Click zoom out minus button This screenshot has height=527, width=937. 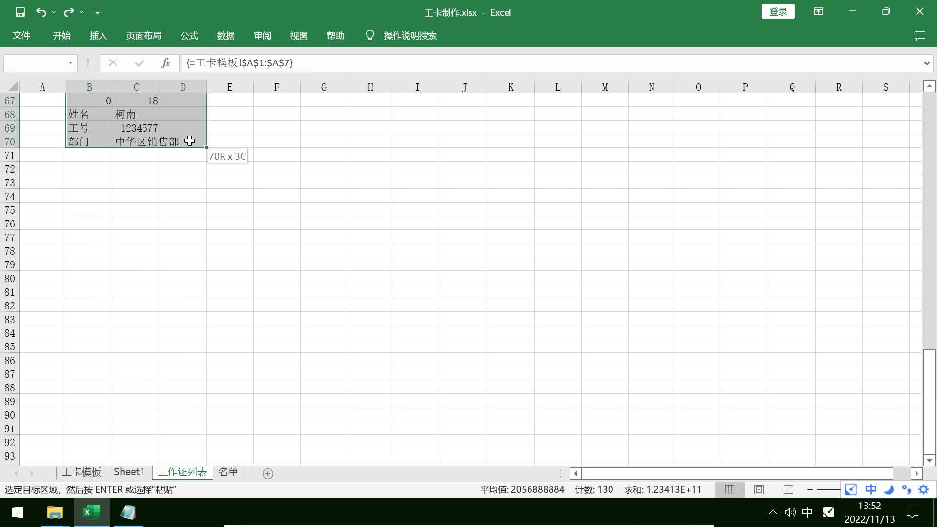point(810,489)
